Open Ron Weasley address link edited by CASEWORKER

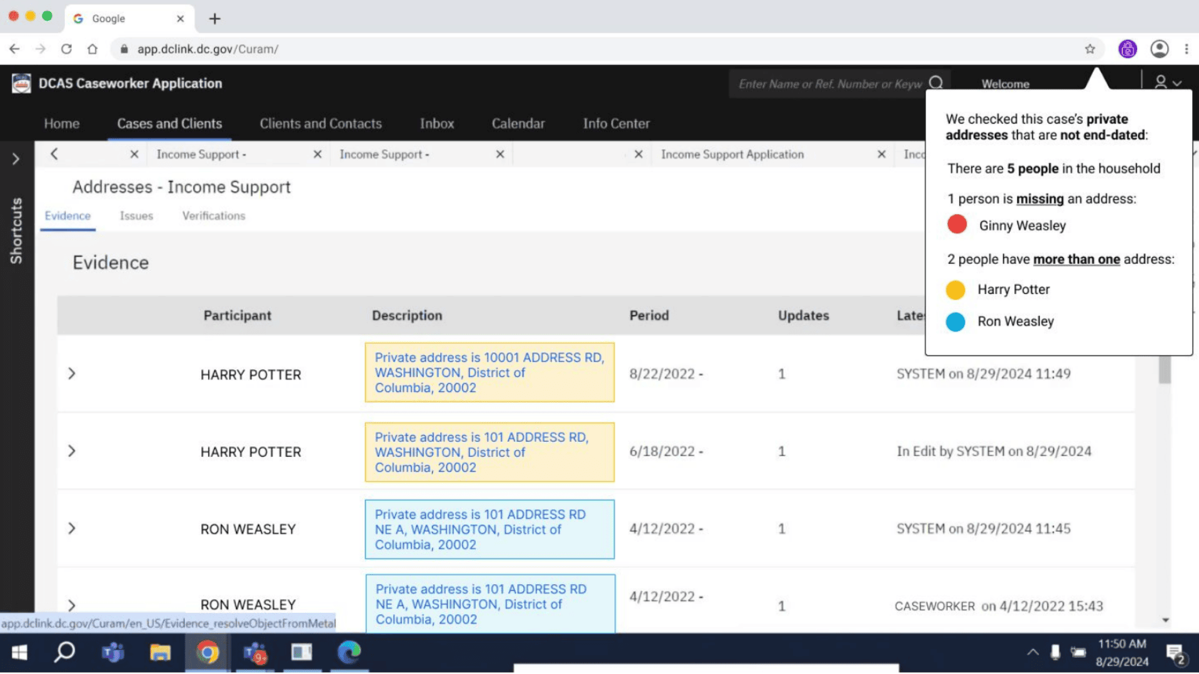(x=481, y=604)
